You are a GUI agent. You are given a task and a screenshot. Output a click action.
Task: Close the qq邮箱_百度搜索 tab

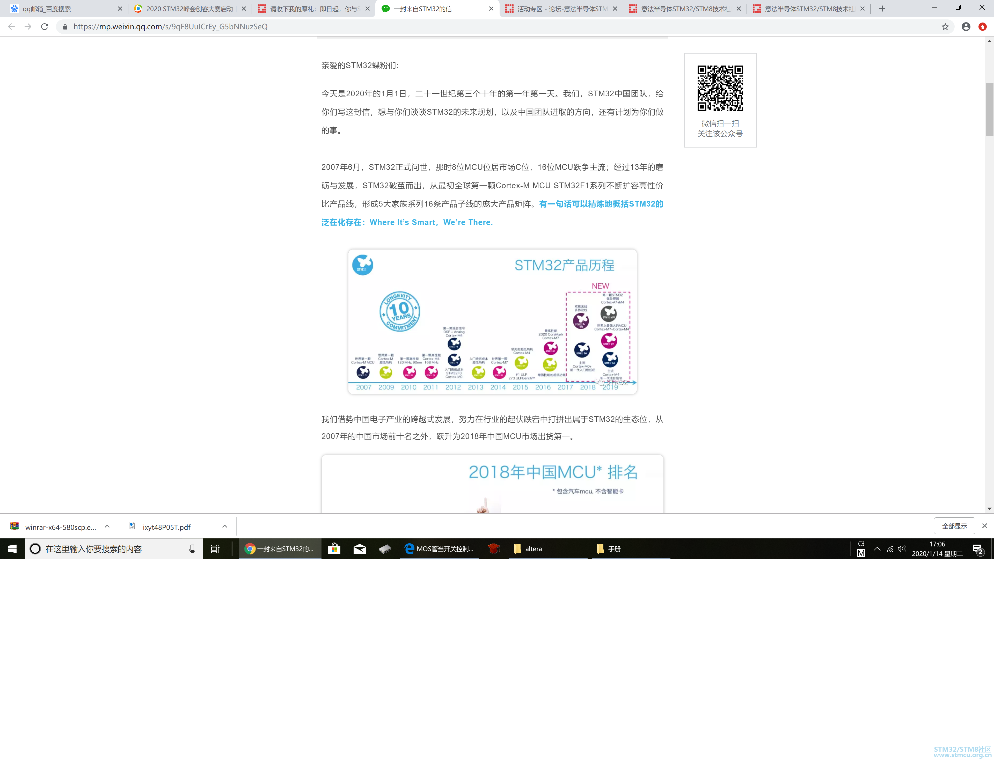[x=120, y=9]
